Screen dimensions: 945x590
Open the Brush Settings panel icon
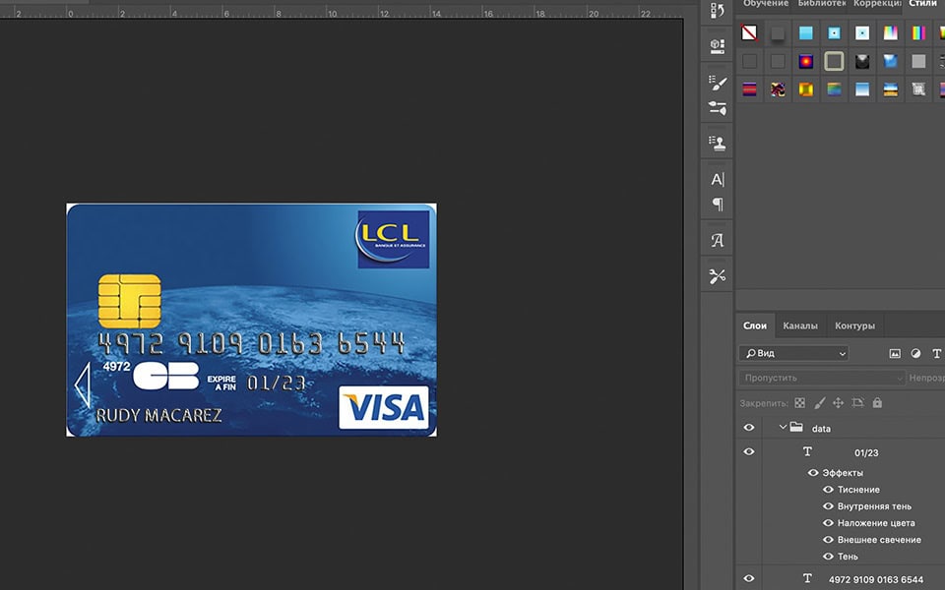[718, 83]
